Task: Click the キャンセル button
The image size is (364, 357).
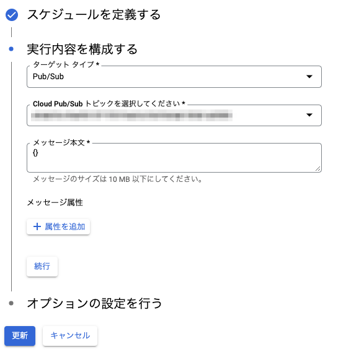Action: click(70, 336)
